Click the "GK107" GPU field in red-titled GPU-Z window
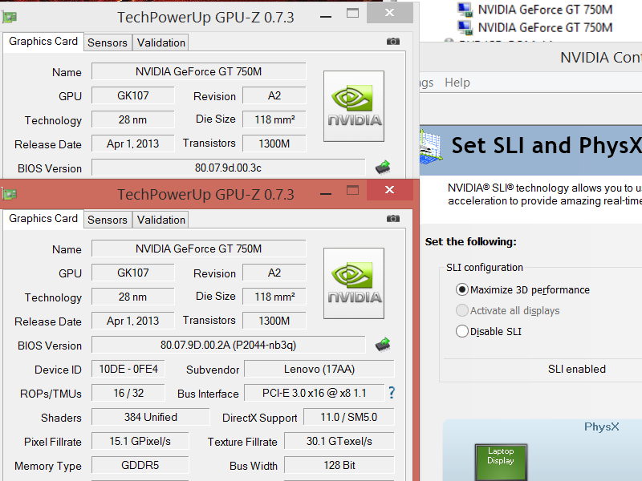The image size is (642, 481). pos(133,273)
